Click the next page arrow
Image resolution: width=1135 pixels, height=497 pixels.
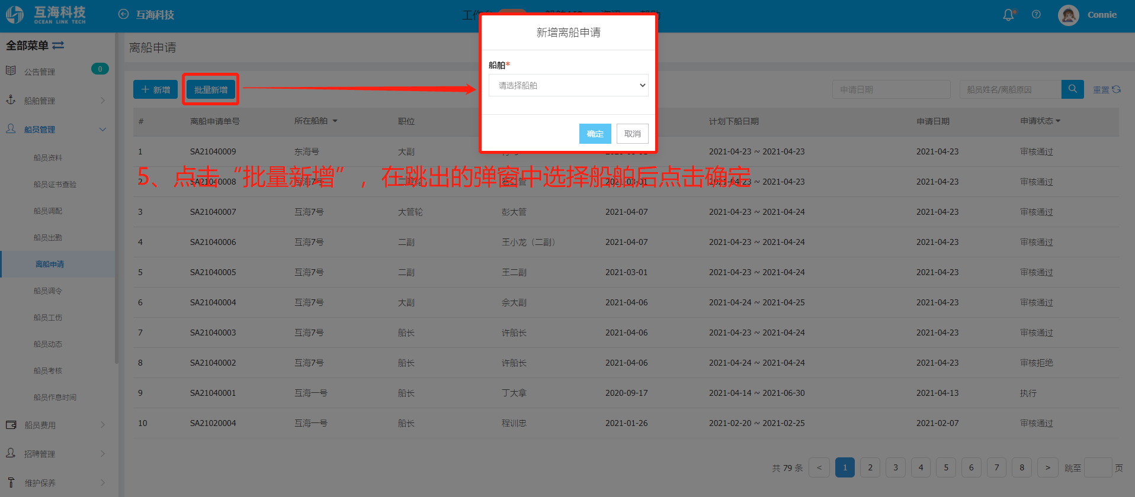click(x=1047, y=467)
